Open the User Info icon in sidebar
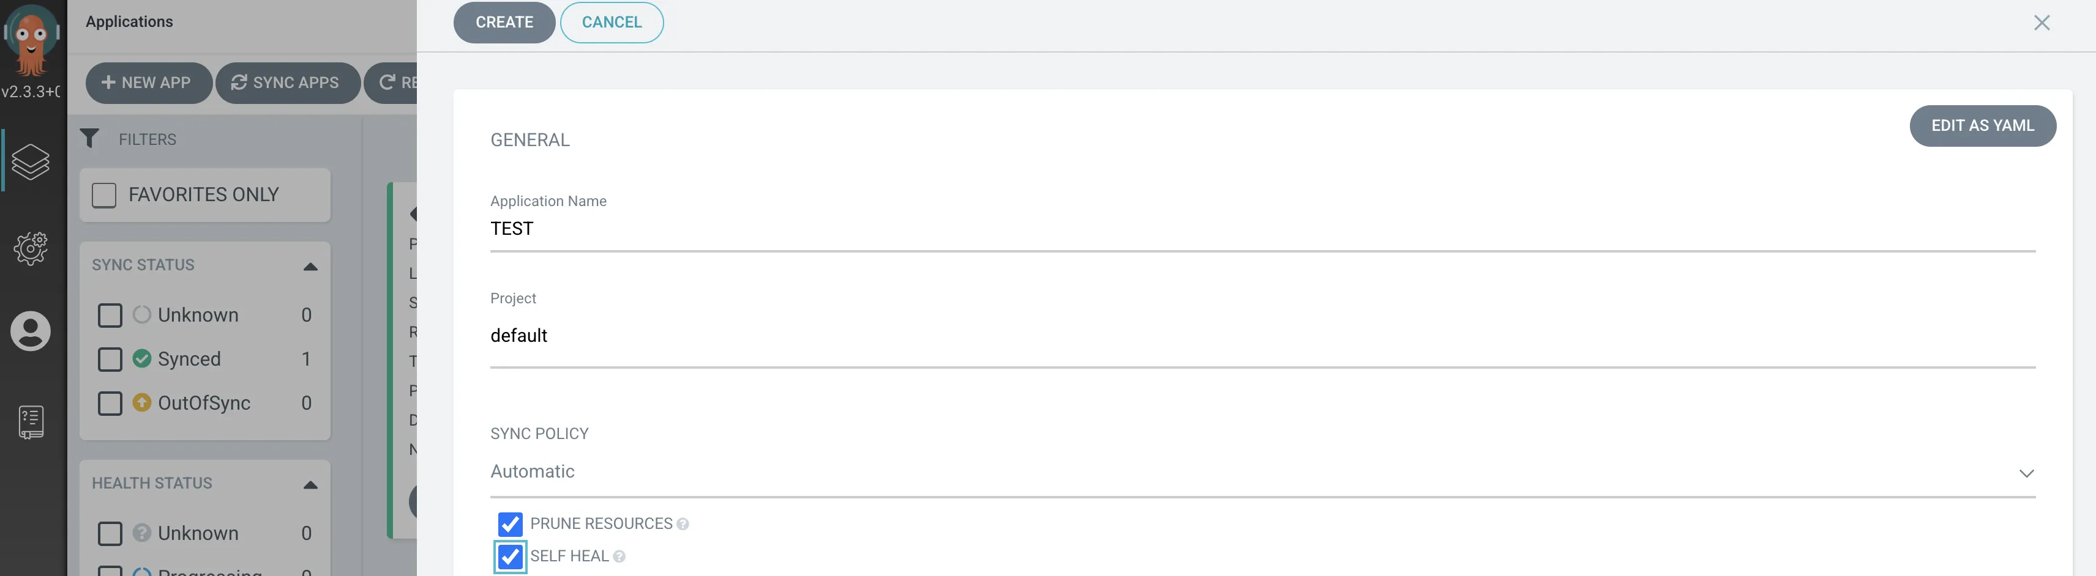 pyautogui.click(x=31, y=331)
